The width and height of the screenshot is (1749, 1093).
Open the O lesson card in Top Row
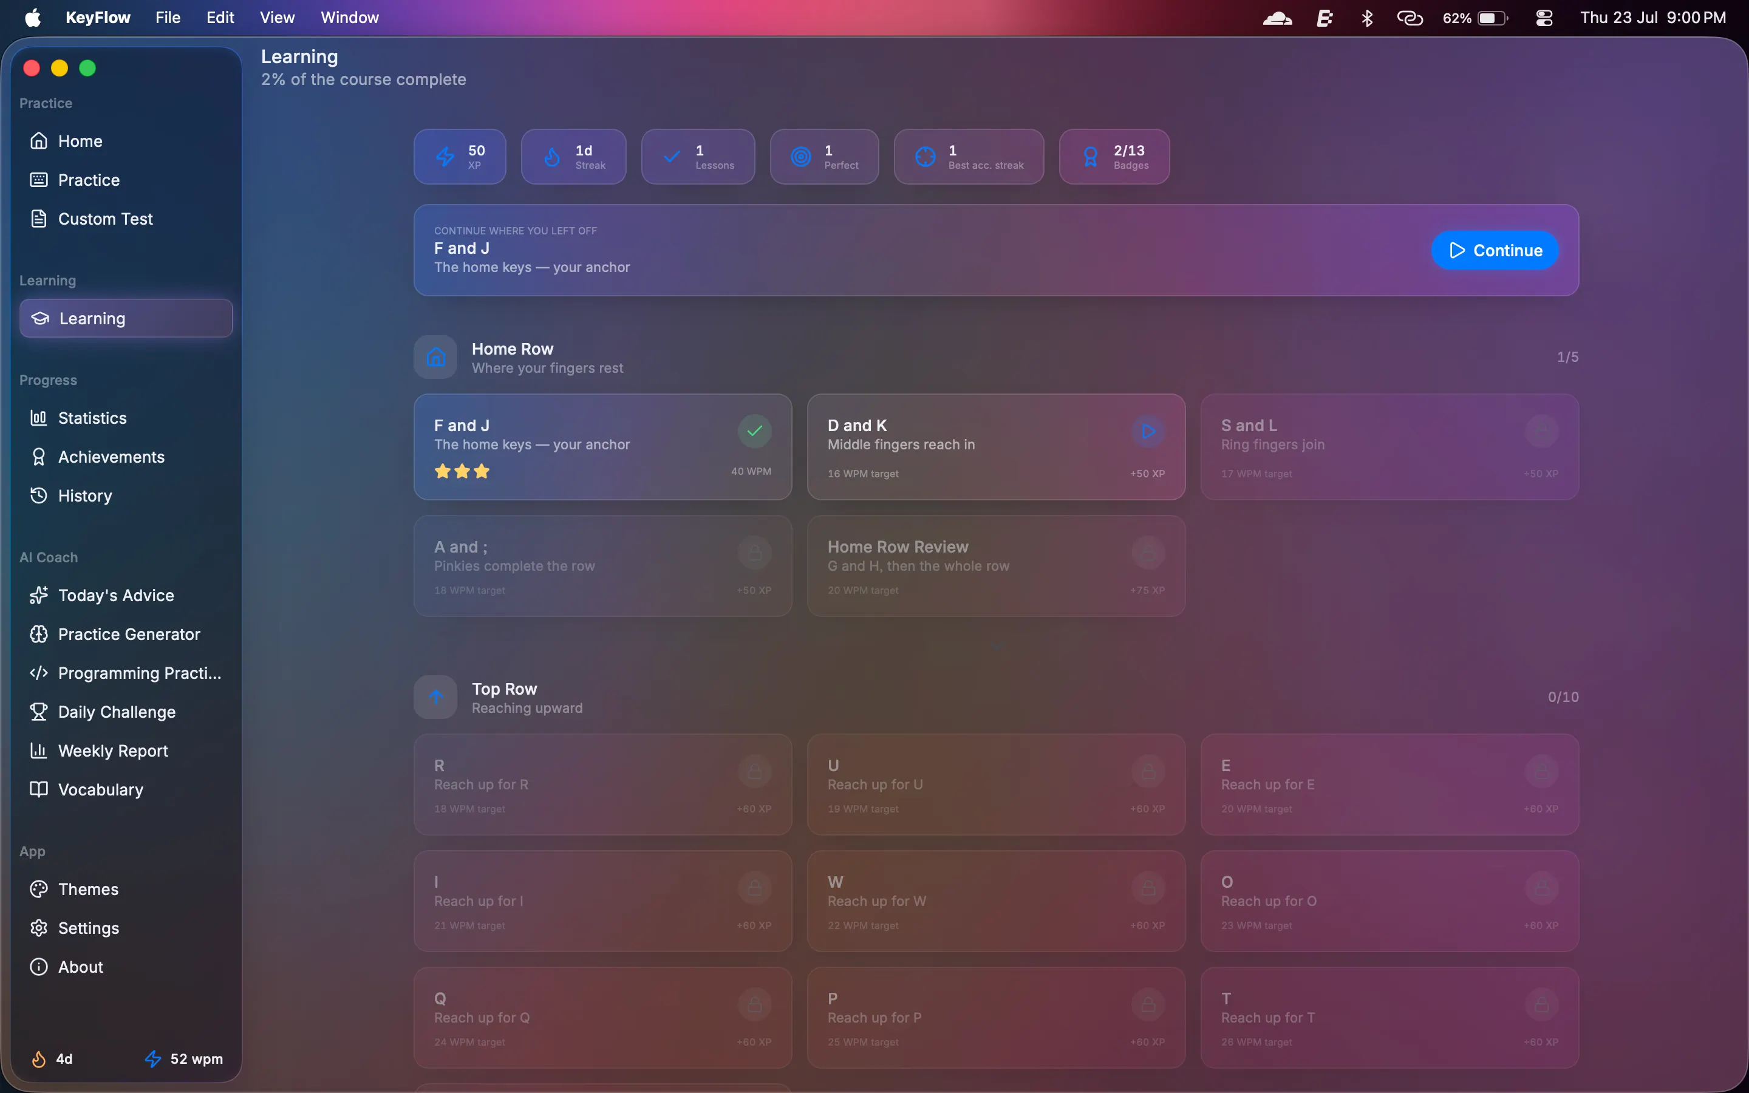[x=1389, y=901]
